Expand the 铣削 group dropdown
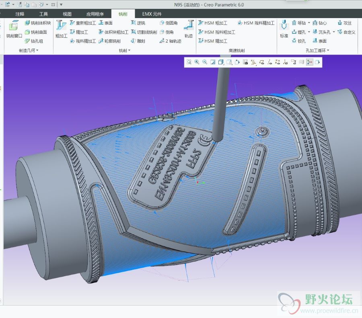 129,50
